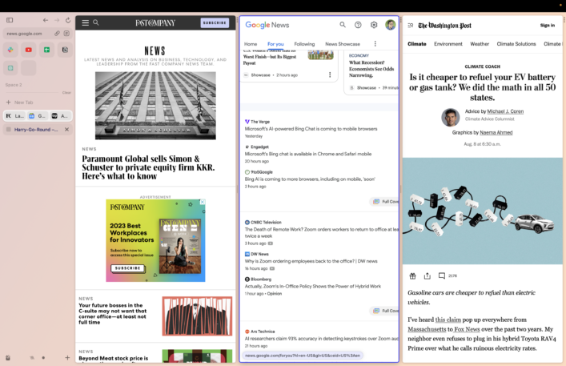The width and height of the screenshot is (566, 366).
Task: Open CNBC Television 'The Death of Remote Work?' story
Action: pos(321,232)
